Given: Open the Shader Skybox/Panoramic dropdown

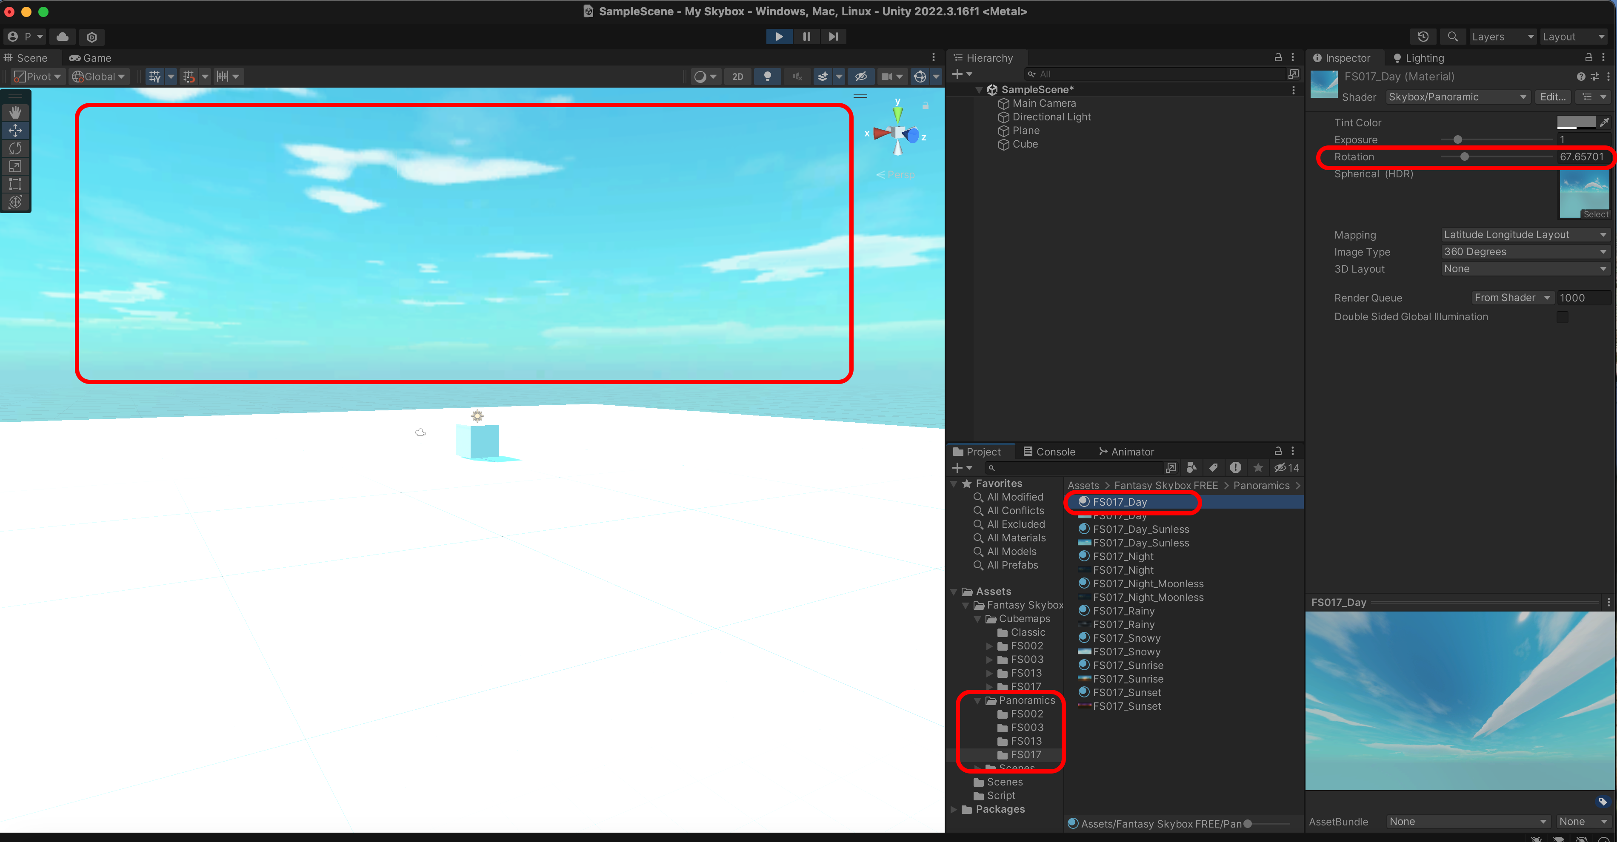Looking at the screenshot, I should [x=1456, y=97].
